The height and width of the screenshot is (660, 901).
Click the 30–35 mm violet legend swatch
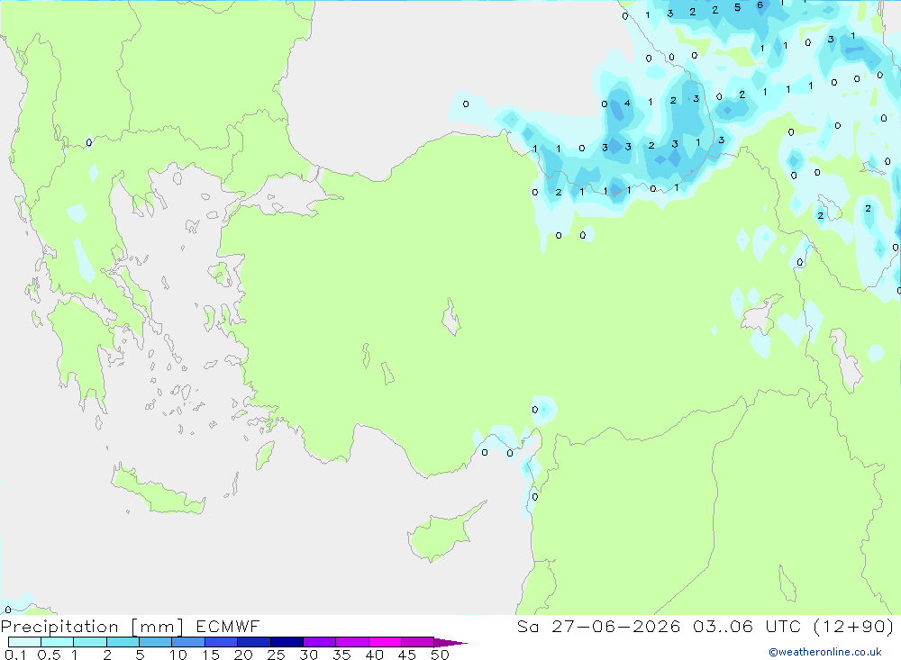[x=320, y=642]
